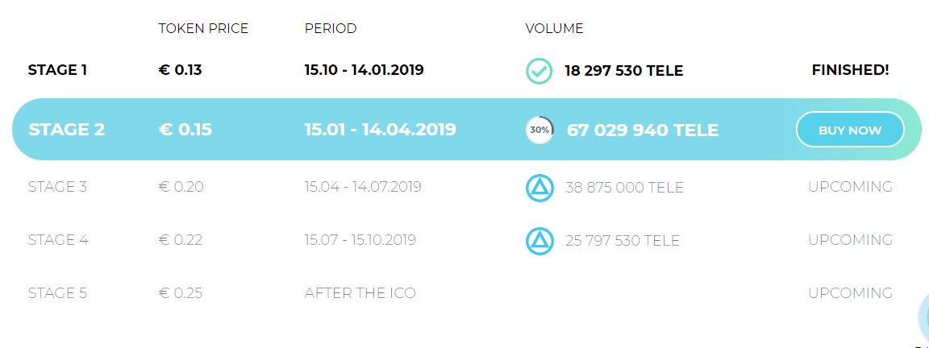The width and height of the screenshot is (929, 348).
Task: Click the PERIOD column header
Action: coord(331,29)
